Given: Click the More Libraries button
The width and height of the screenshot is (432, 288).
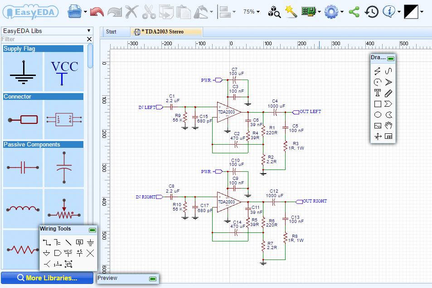Looking at the screenshot, I should point(47,278).
